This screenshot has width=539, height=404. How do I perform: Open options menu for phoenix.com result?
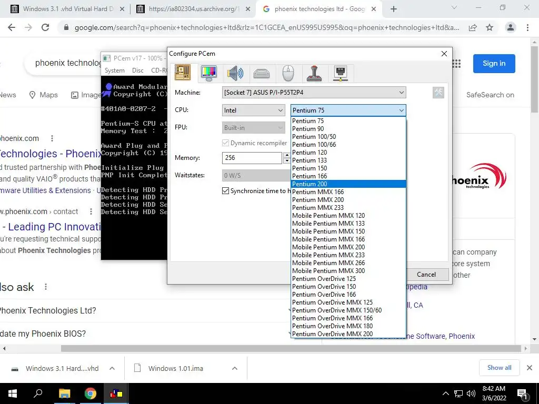(x=52, y=138)
